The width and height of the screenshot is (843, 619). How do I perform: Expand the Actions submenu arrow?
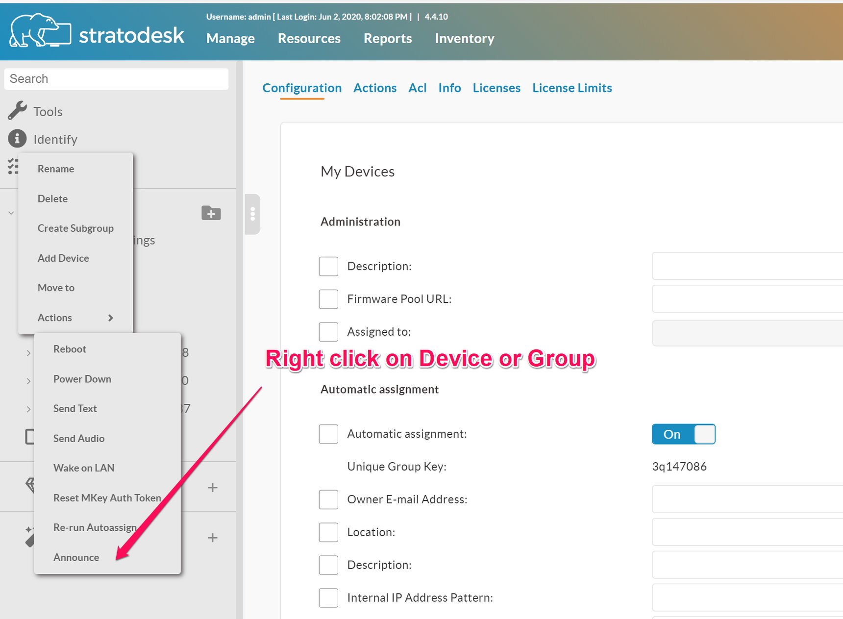click(x=111, y=318)
